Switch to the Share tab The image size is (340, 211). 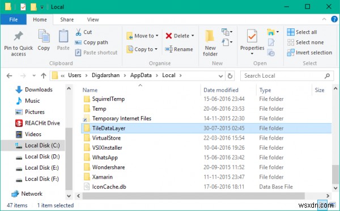tap(67, 19)
